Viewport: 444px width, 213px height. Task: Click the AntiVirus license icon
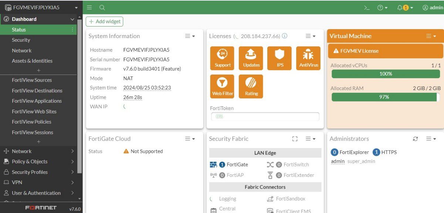308,58
